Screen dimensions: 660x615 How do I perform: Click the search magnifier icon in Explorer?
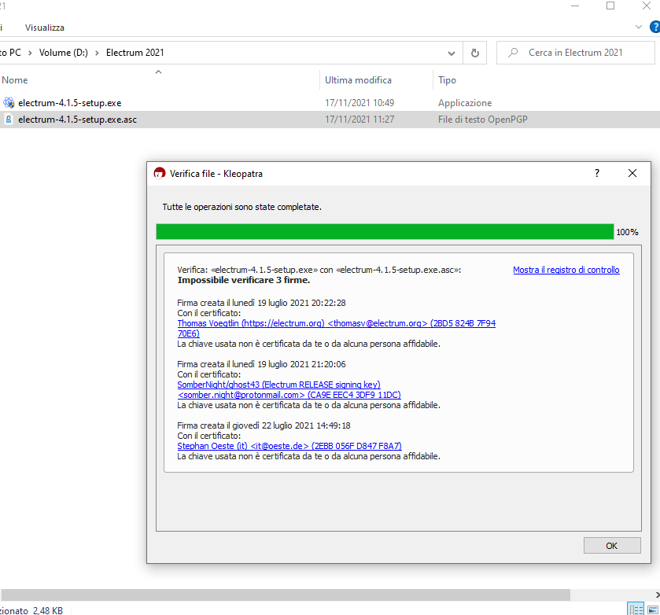pos(513,53)
